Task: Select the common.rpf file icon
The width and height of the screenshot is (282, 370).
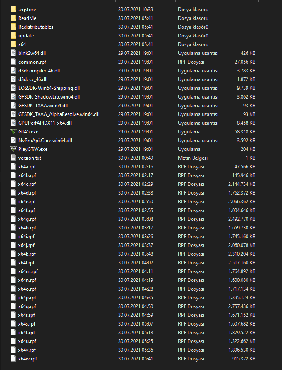Action: click(x=13, y=62)
